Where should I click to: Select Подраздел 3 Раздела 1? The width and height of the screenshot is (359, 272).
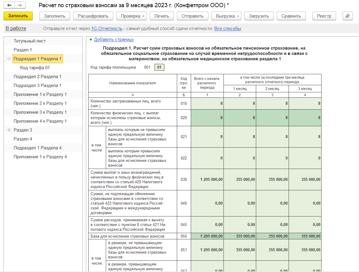tap(37, 86)
